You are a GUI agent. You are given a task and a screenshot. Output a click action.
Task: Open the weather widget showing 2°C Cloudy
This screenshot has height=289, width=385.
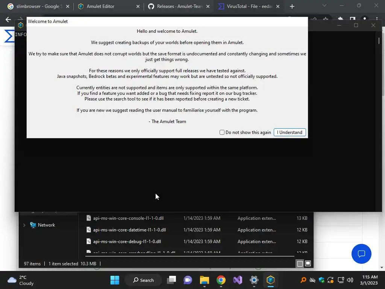point(21,280)
